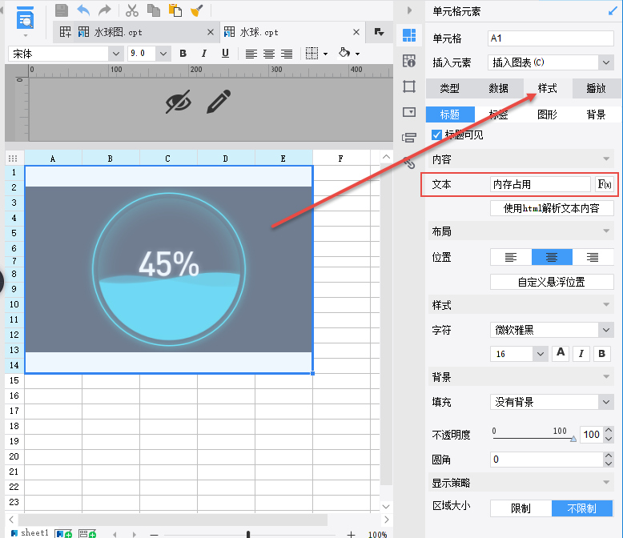Open the template preview icon
623x538 pixels.
tap(25, 18)
